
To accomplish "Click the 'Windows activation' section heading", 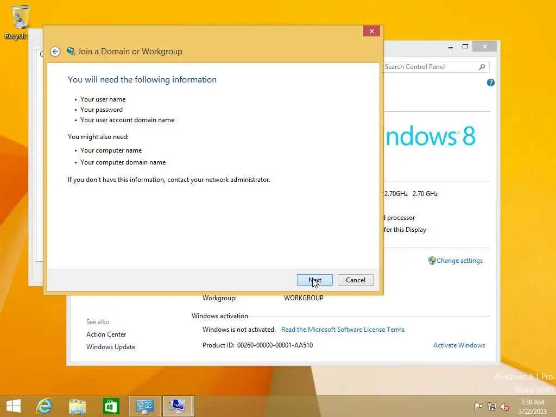I will (x=220, y=316).
